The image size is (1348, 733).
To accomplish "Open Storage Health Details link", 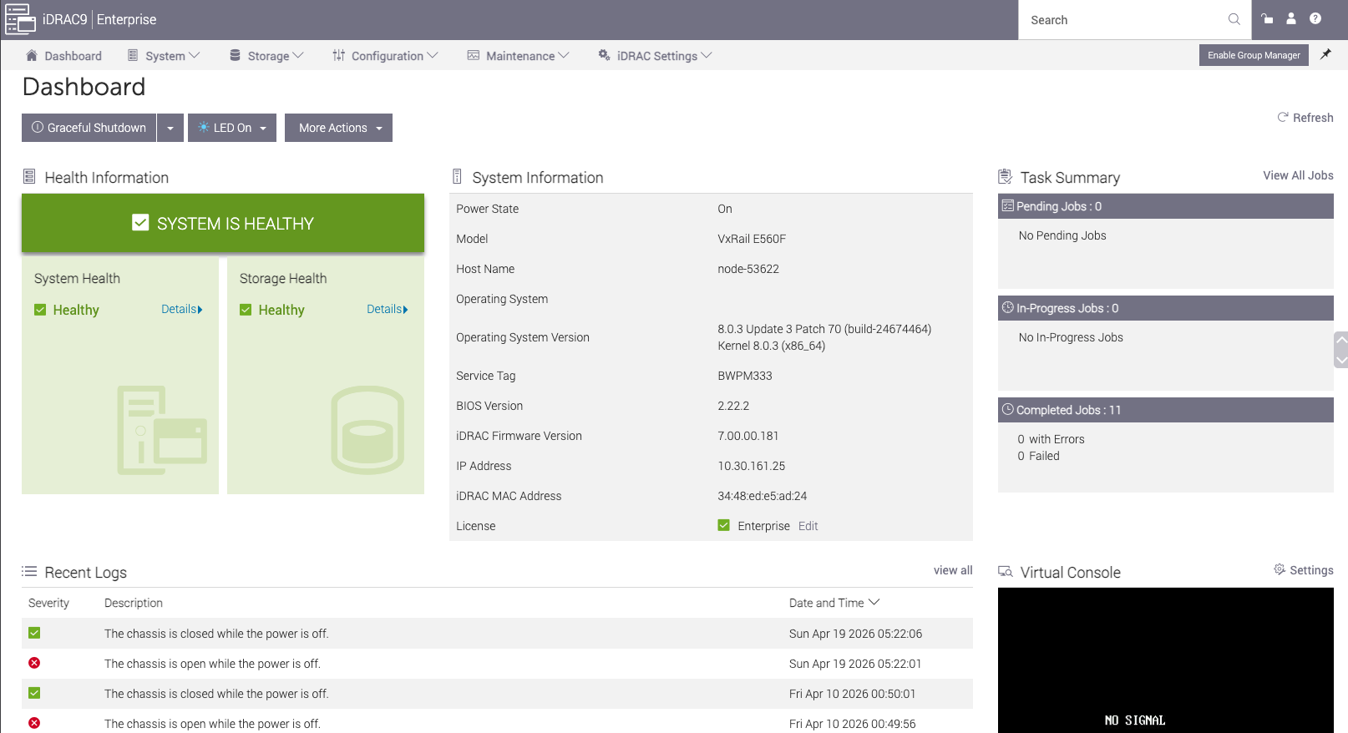I will tap(388, 309).
